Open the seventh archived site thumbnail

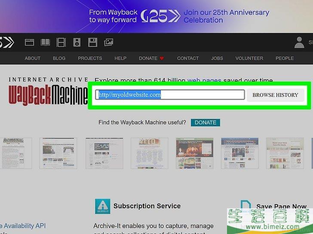(x=285, y=153)
